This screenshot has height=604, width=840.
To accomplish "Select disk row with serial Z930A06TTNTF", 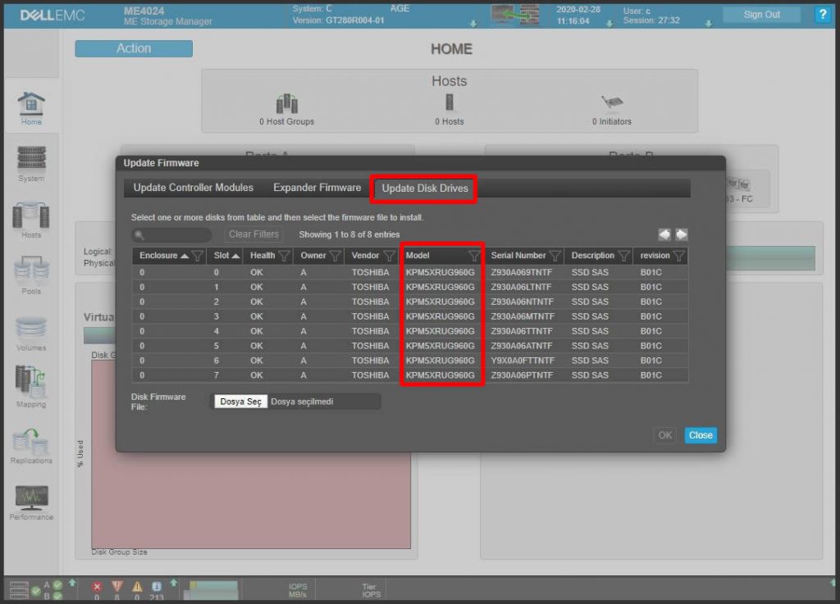I will click(x=410, y=331).
